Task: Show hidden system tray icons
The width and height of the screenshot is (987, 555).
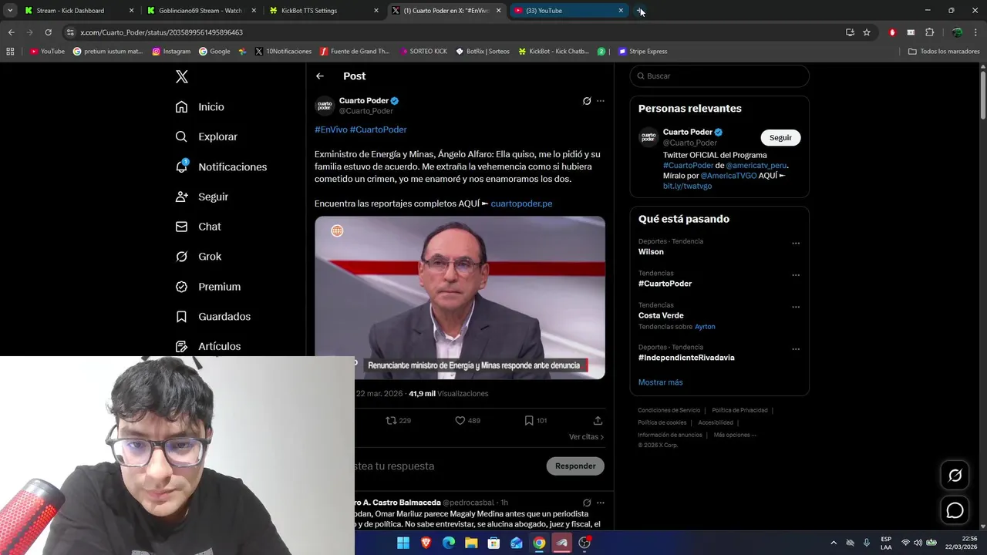Action: coord(834,543)
